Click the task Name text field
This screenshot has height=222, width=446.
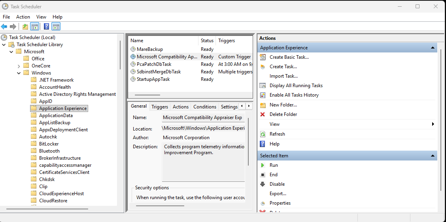203,118
